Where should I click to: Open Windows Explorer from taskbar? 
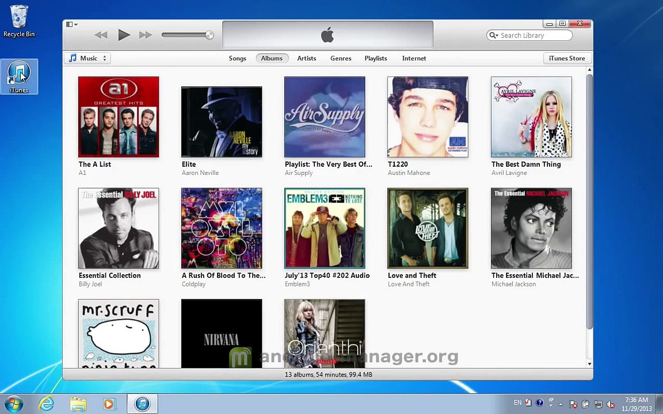[x=78, y=404]
